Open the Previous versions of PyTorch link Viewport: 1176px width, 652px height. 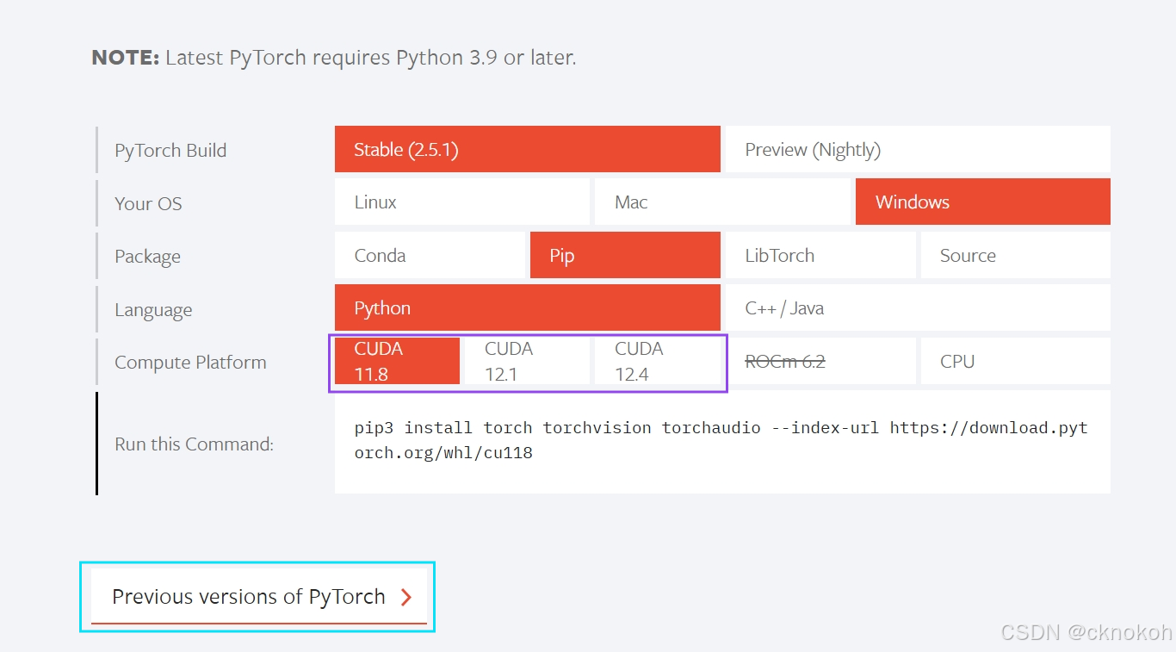pyautogui.click(x=259, y=596)
